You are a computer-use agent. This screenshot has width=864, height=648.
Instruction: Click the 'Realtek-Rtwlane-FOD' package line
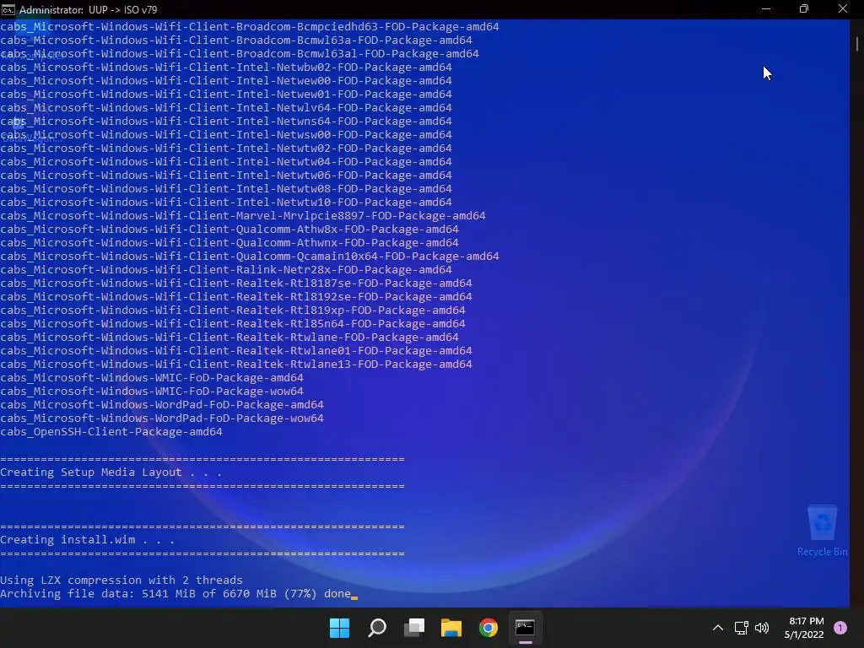click(x=229, y=337)
